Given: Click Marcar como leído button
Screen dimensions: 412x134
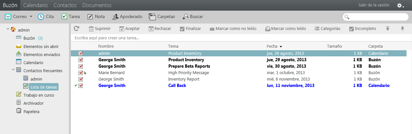Looking at the screenshot, I should click(x=285, y=29).
